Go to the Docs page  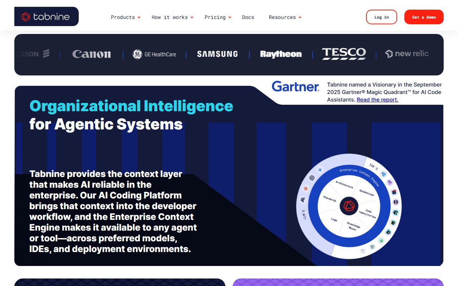(x=248, y=17)
